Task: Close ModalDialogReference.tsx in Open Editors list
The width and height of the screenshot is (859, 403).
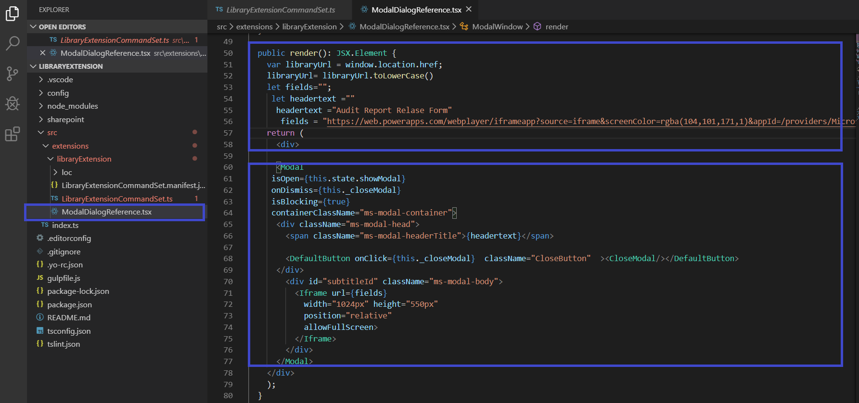Action: coord(42,53)
